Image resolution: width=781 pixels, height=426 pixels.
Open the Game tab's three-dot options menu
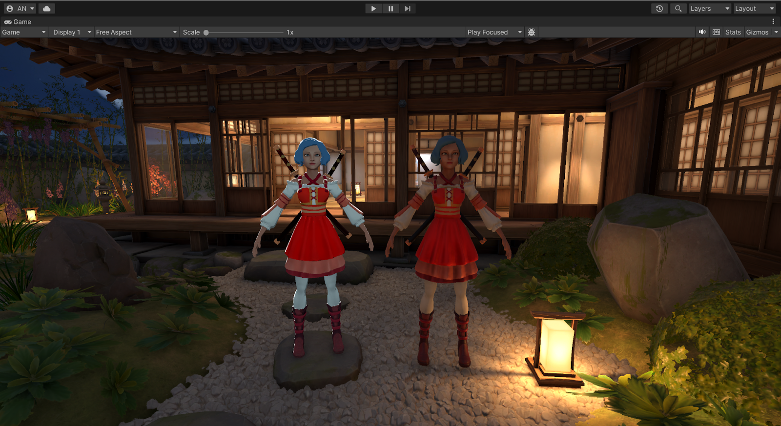tap(773, 21)
